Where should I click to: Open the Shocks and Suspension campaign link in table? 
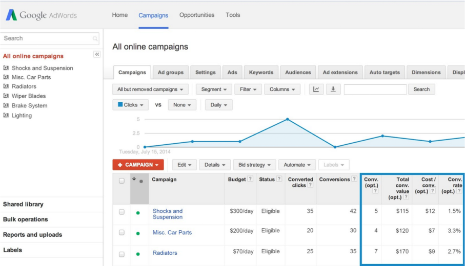168,214
